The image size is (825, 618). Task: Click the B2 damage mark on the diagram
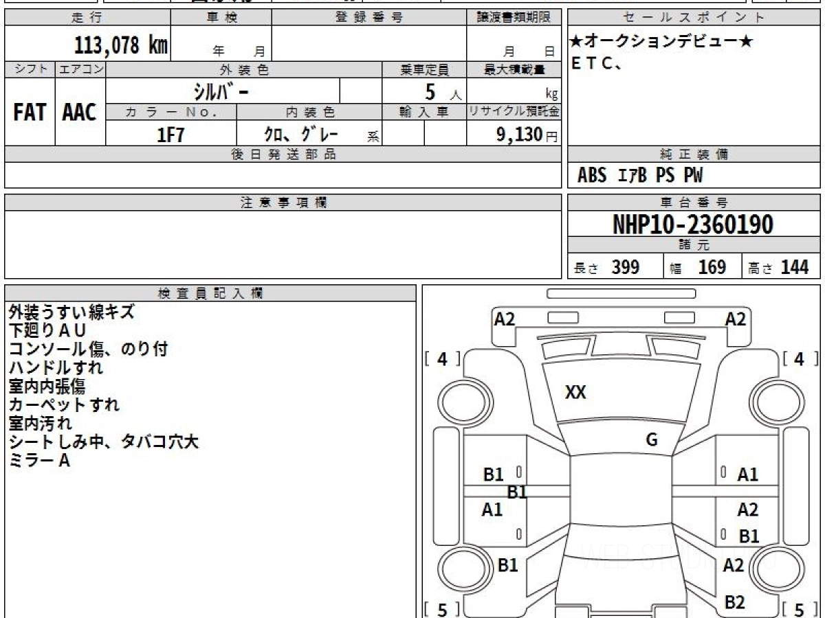coord(735,602)
